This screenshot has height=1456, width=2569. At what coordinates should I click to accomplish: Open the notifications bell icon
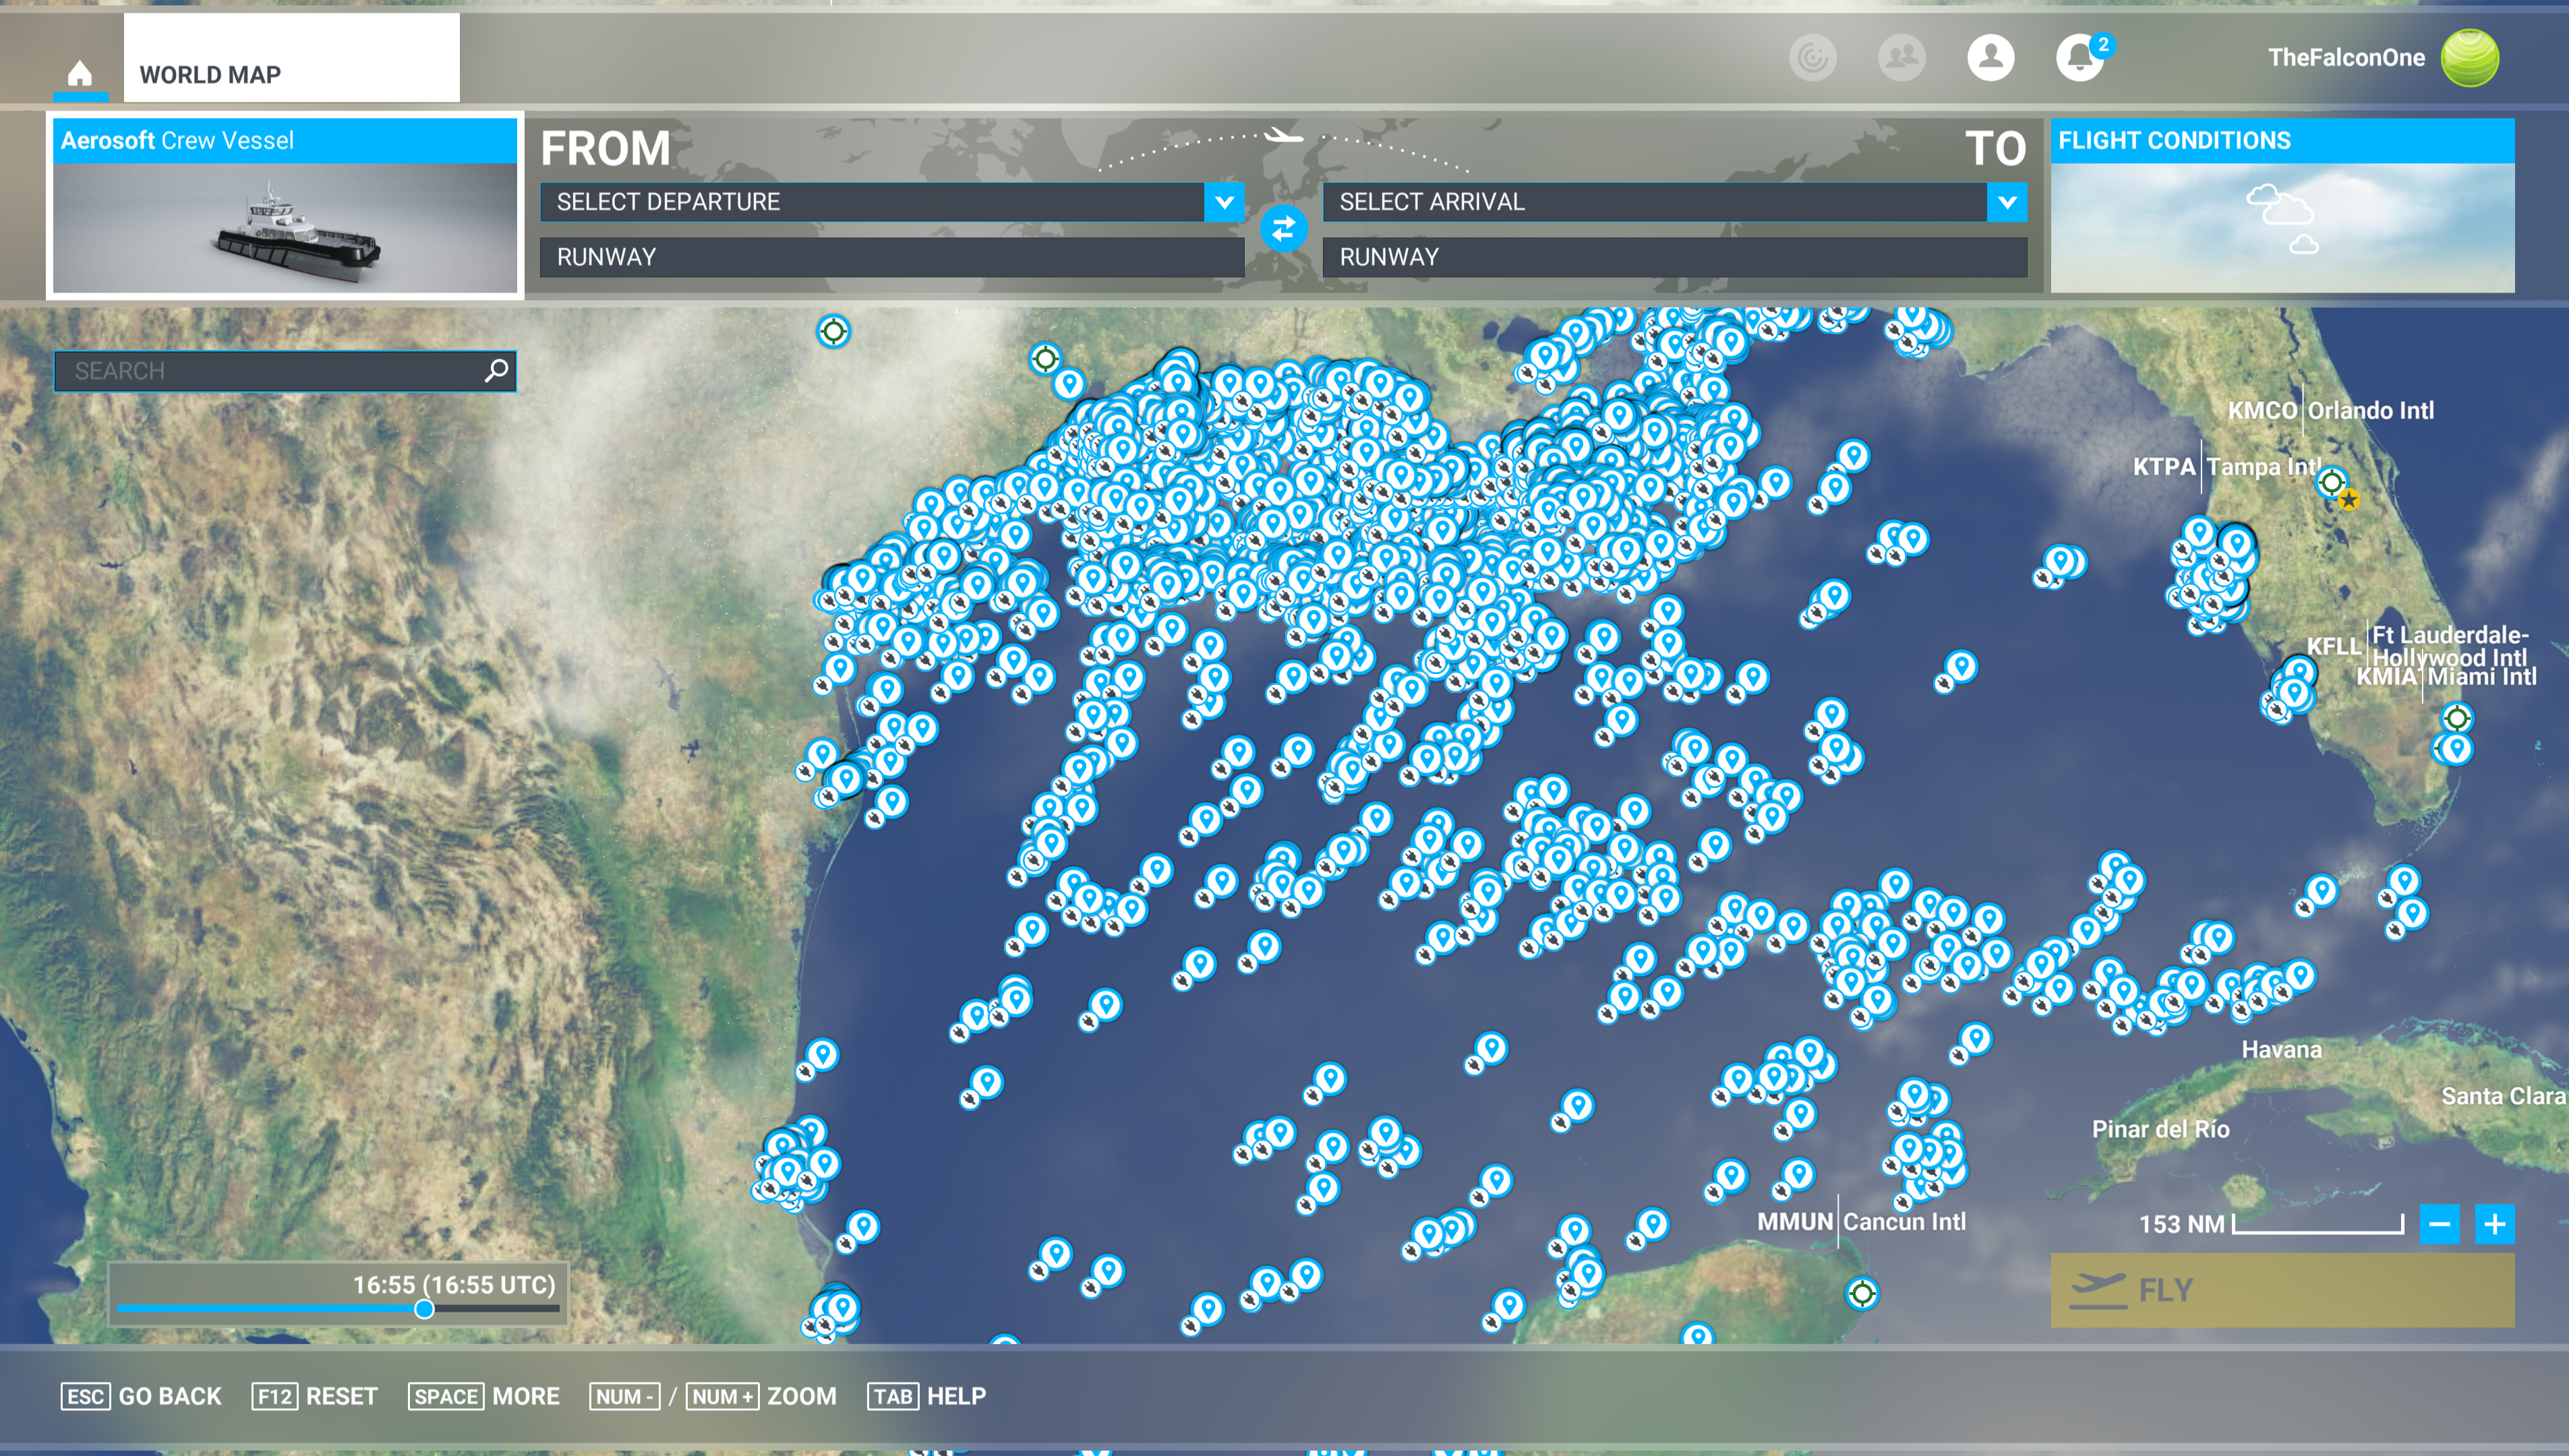pos(2080,57)
